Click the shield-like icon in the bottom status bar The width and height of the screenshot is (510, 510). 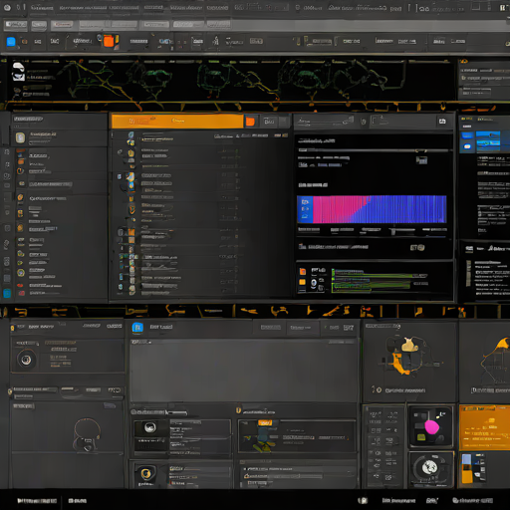click(363, 500)
